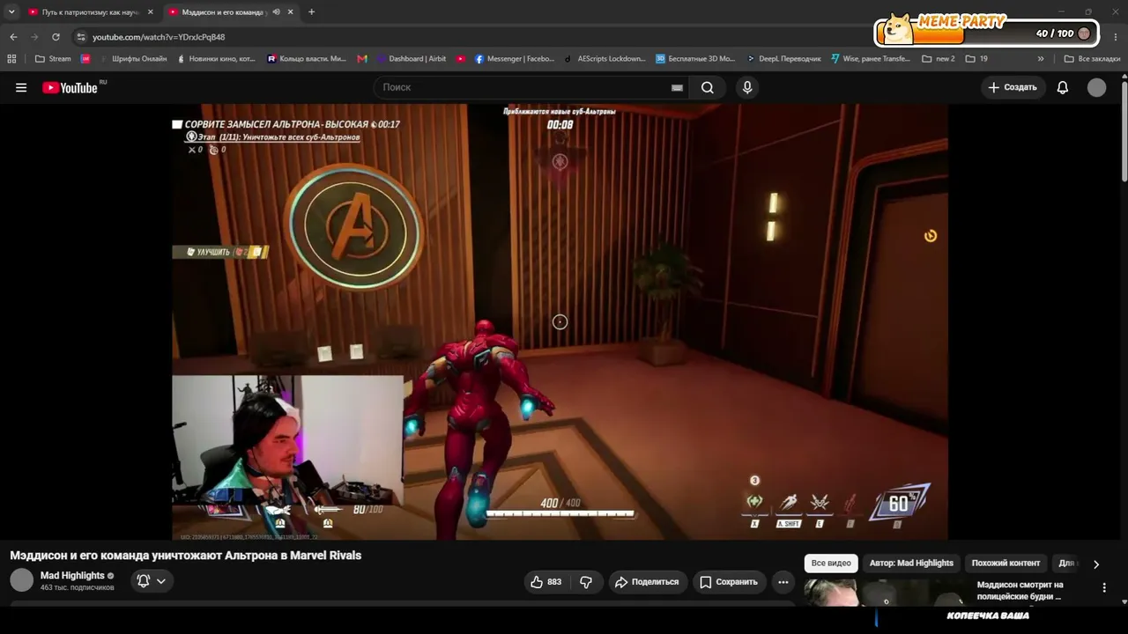Open the live-stream bookmark icon after Stream

tap(85, 59)
